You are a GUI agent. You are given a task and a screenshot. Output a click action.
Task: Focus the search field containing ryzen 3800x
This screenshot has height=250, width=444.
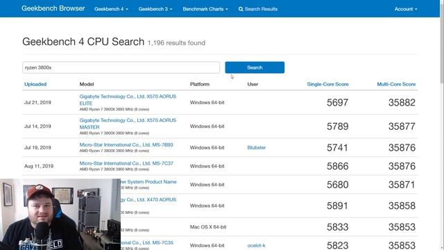[121, 67]
